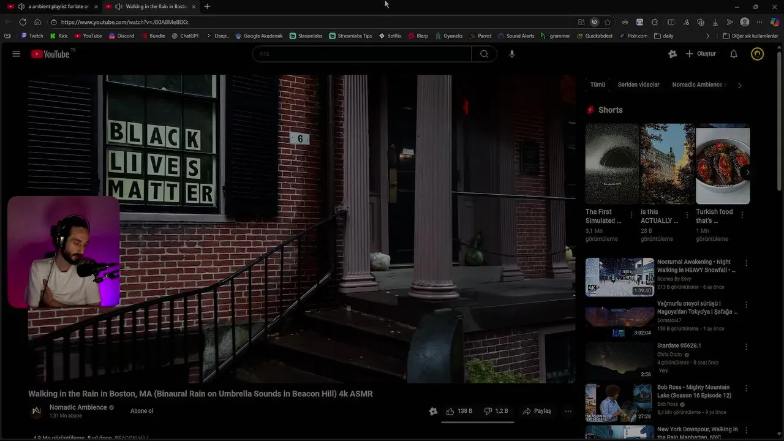Image resolution: width=784 pixels, height=441 pixels.
Task: Open the ChatGPT bookmark
Action: [x=185, y=36]
